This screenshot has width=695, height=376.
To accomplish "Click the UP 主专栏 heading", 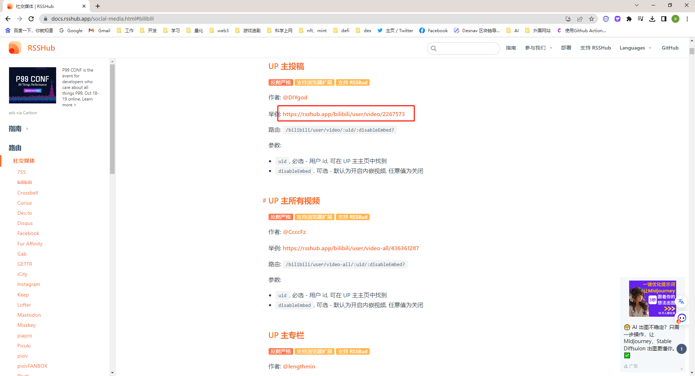I will click(286, 336).
